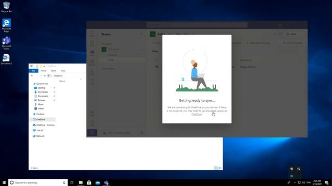Select Videos under Quick access

click(x=40, y=109)
